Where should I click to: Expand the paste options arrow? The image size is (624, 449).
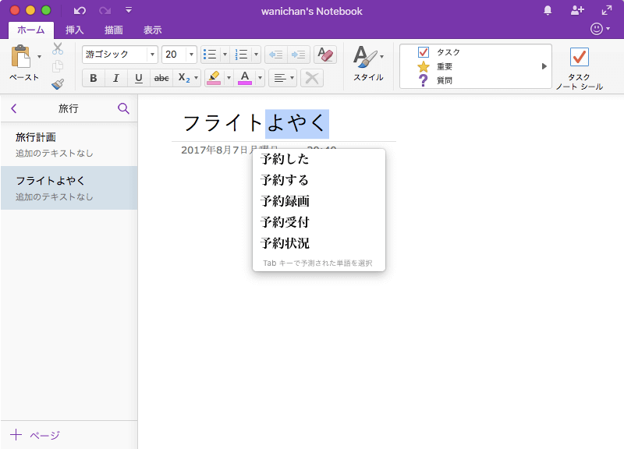(39, 56)
